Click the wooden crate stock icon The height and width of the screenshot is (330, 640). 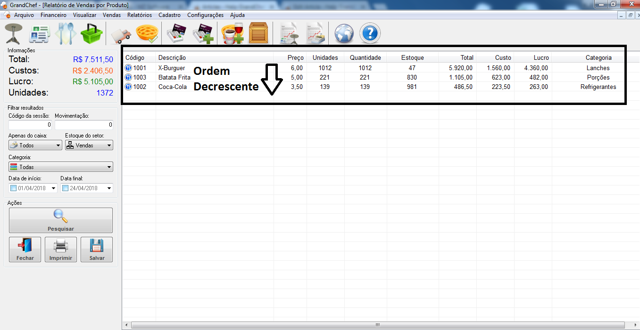[258, 33]
